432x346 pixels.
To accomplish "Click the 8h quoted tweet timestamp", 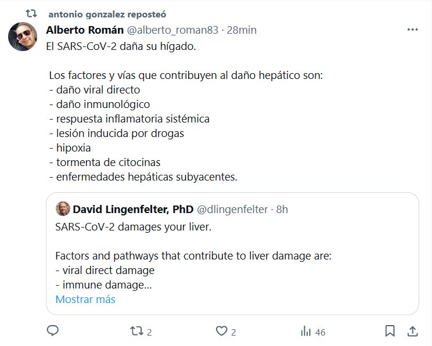I will pyautogui.click(x=282, y=209).
